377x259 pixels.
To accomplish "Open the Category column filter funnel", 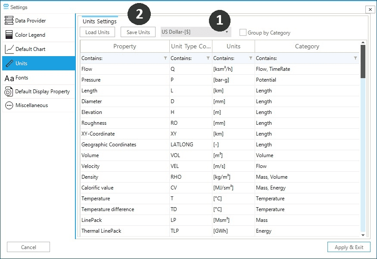I will point(355,58).
